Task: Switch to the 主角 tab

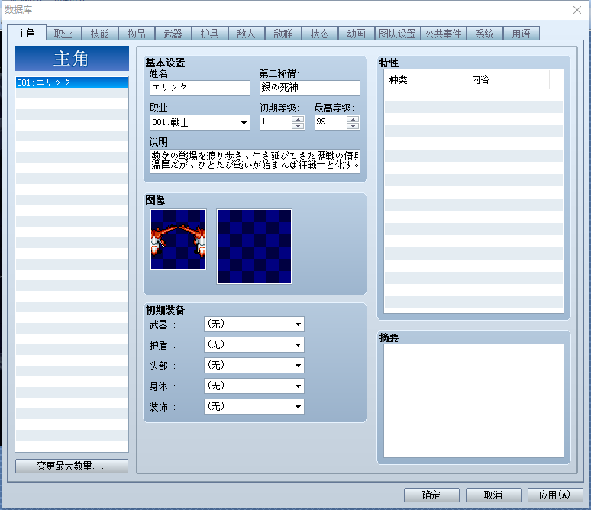Action: (27, 33)
